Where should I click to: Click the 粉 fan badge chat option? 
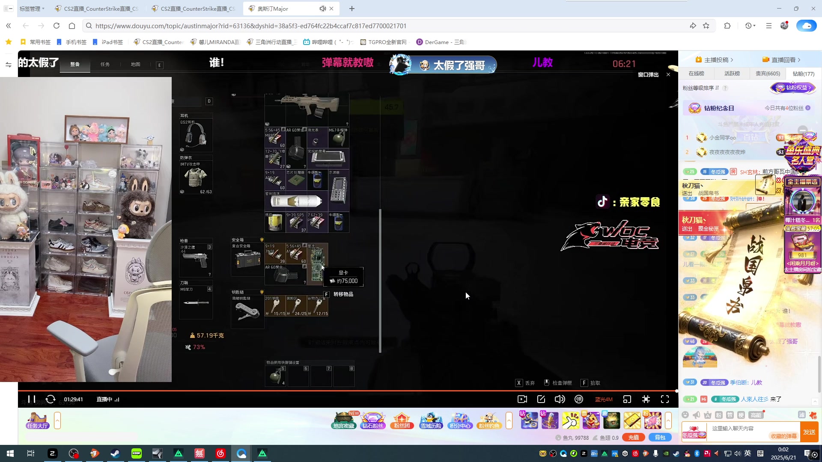[719, 415]
